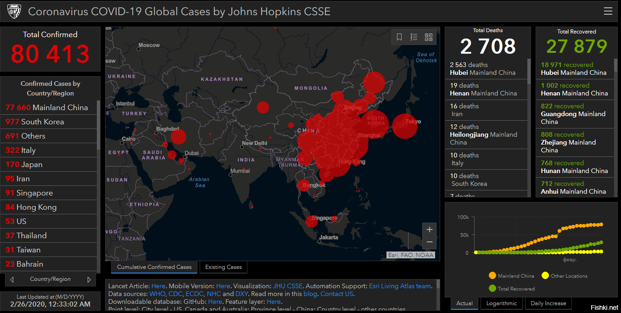Image resolution: width=621 pixels, height=313 pixels.
Task: Open the WHO data source link
Action: 157,294
